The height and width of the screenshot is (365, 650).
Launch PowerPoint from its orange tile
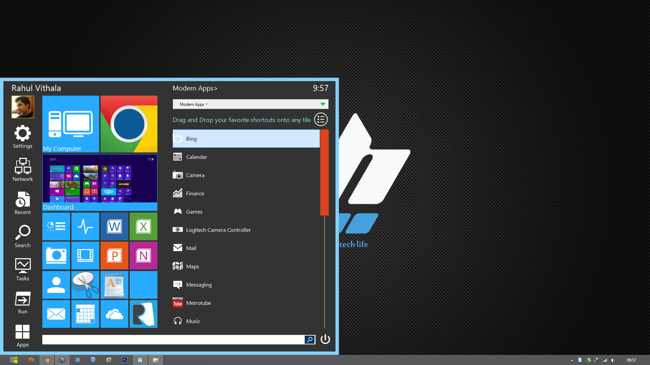[114, 256]
